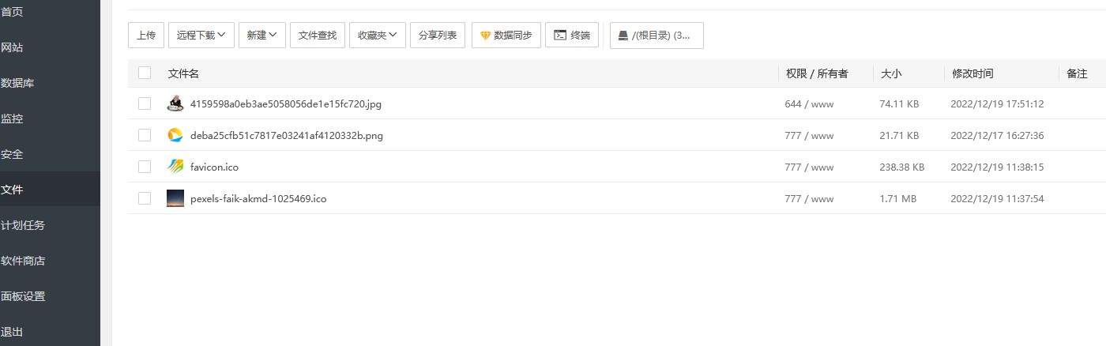The width and height of the screenshot is (1106, 346).
Task: Click the pexels-faik-akmd ico thumbnail
Action: click(x=175, y=198)
